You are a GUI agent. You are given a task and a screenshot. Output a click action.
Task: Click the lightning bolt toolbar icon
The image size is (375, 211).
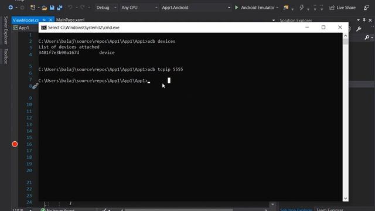pyautogui.click(x=302, y=8)
